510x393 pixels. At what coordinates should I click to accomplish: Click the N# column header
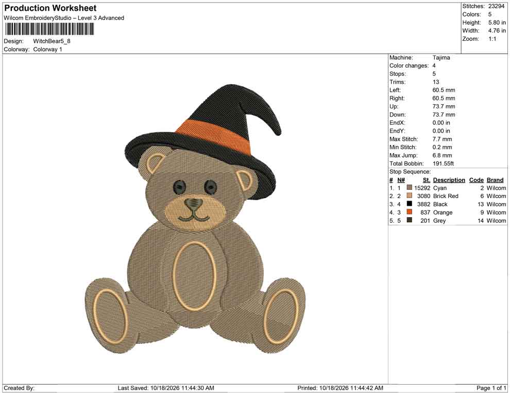[401, 180]
